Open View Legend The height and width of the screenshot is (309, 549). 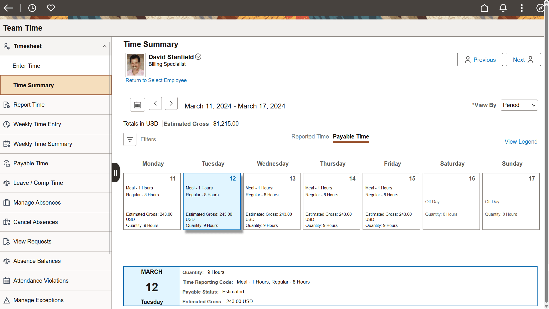[x=521, y=142]
